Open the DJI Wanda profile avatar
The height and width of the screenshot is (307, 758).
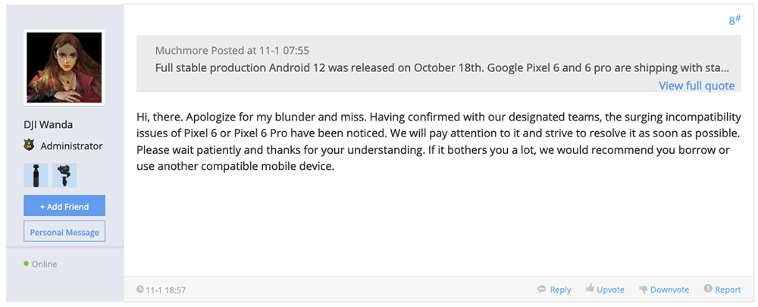tap(64, 67)
